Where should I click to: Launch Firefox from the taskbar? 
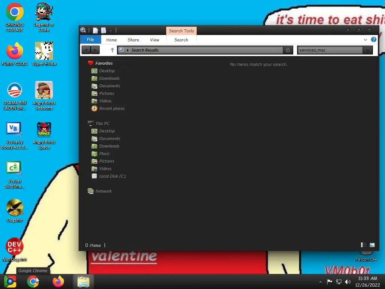coord(58,281)
